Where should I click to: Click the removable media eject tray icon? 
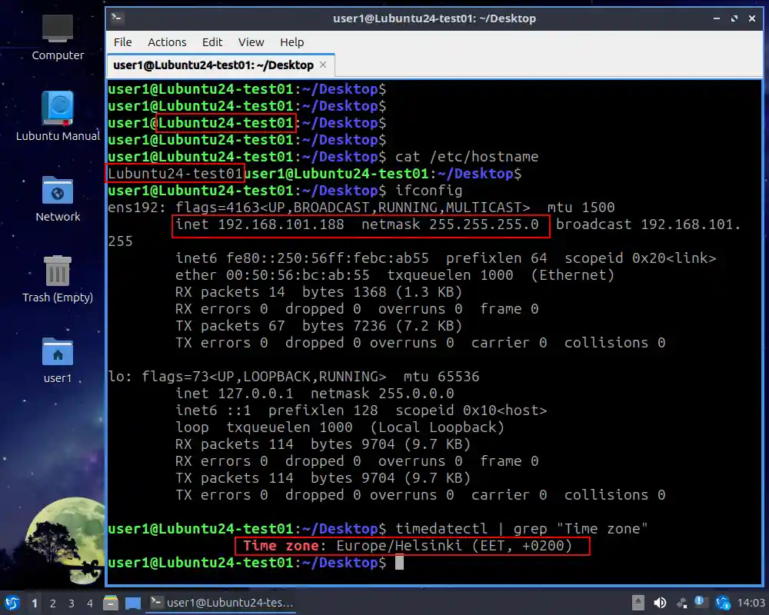pyautogui.click(x=638, y=603)
